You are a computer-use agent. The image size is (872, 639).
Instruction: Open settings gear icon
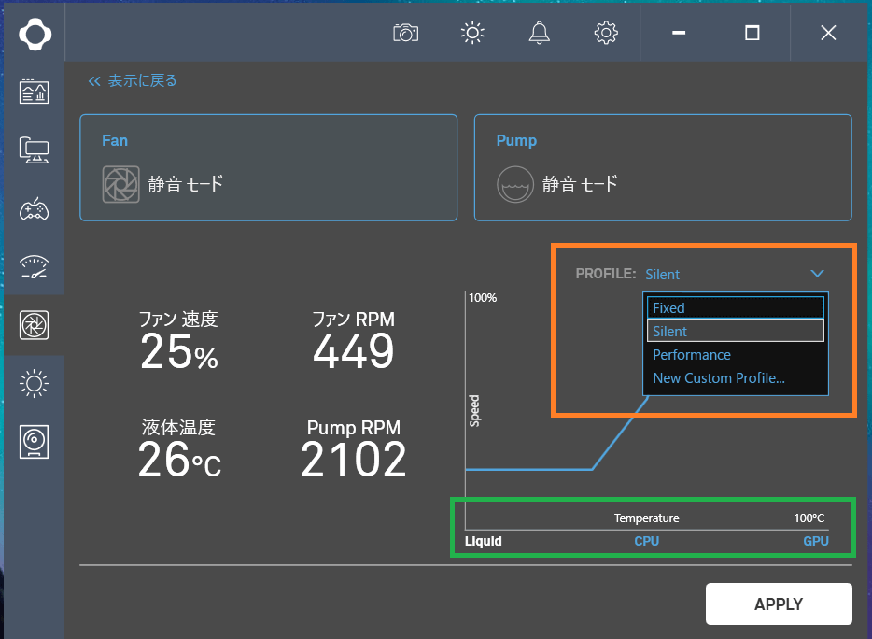tap(606, 33)
